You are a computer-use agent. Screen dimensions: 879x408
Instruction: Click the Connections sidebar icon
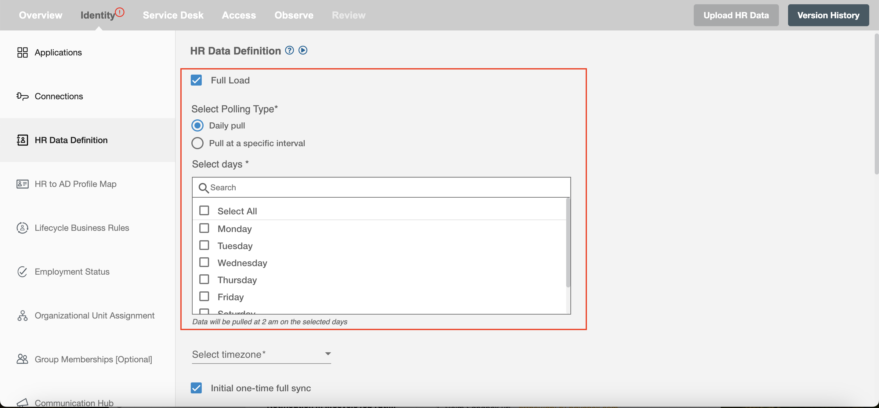22,96
